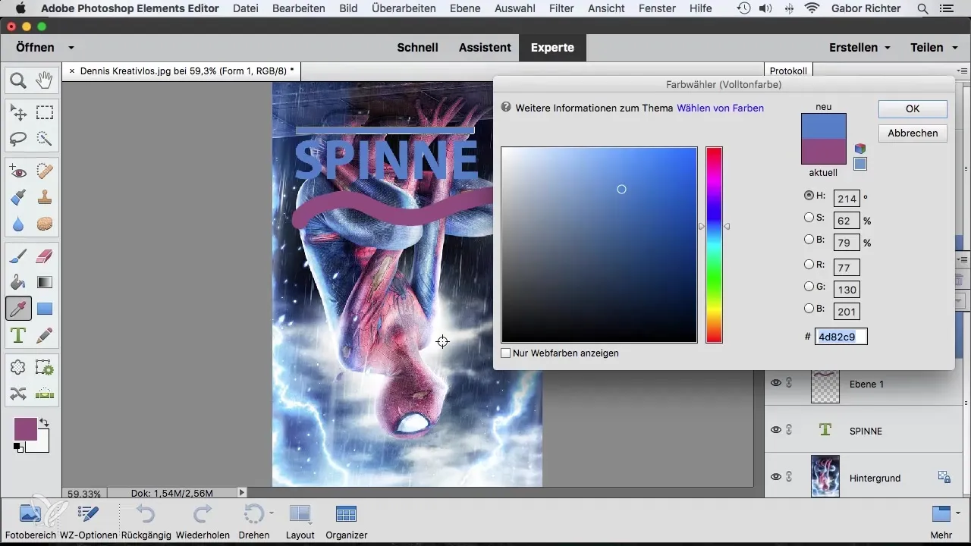Hide the Hintergrund layer
971x546 pixels.
tap(775, 477)
